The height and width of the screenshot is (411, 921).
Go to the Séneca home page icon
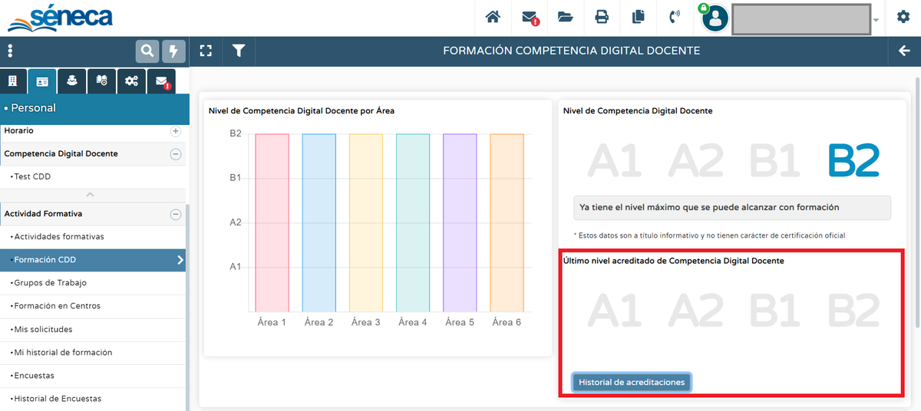[493, 17]
